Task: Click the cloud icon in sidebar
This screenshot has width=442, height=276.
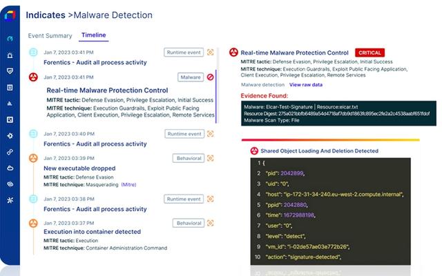Action: coord(10,168)
